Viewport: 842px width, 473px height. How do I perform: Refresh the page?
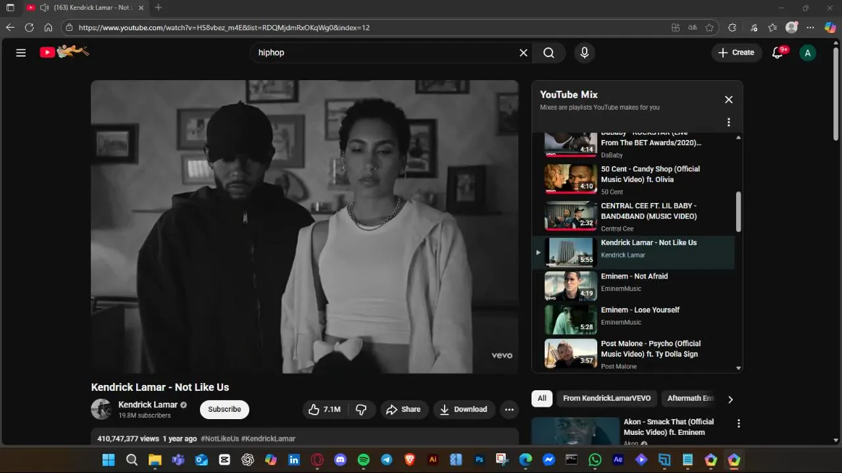(x=29, y=28)
